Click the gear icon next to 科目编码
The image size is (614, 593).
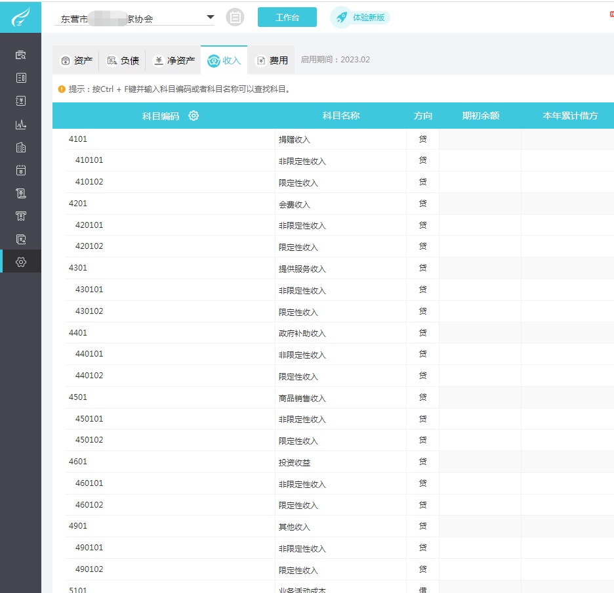coord(194,116)
